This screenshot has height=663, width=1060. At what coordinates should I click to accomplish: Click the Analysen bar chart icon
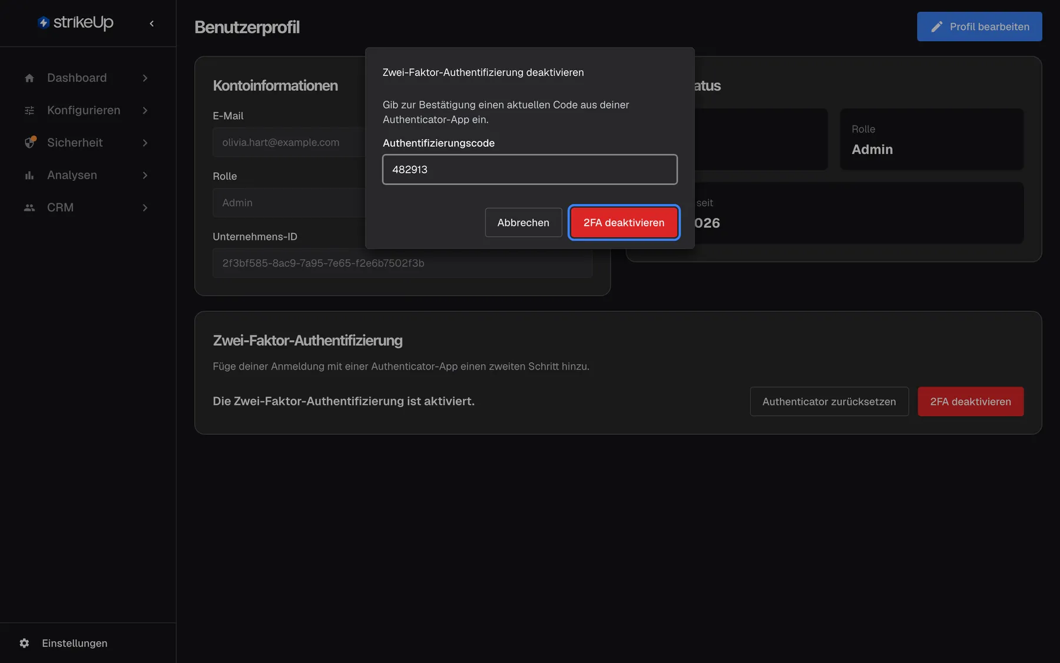click(x=29, y=175)
